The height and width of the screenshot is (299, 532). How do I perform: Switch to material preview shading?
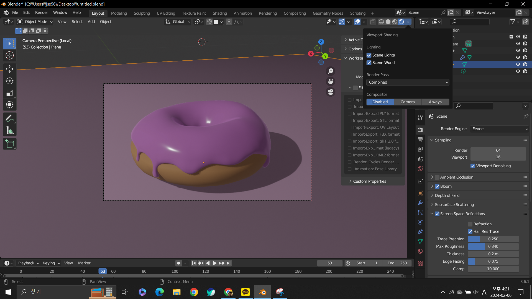pos(395,22)
